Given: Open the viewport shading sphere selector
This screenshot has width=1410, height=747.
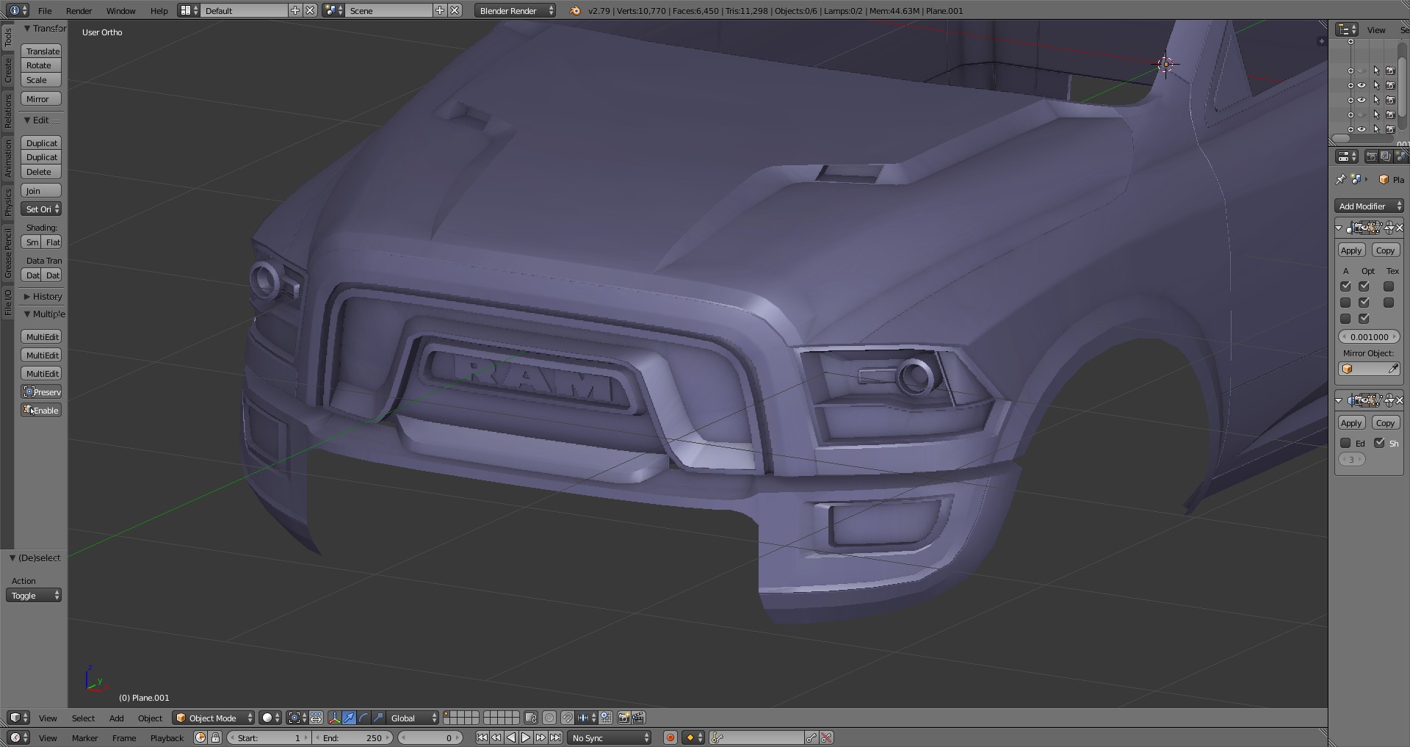Looking at the screenshot, I should tap(270, 718).
